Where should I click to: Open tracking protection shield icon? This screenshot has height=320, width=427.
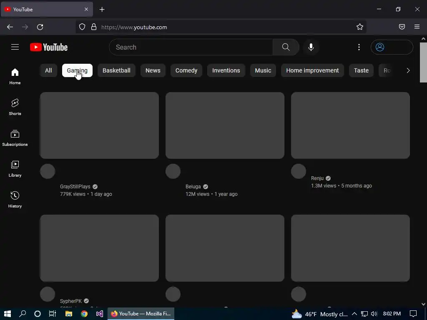pyautogui.click(x=82, y=27)
